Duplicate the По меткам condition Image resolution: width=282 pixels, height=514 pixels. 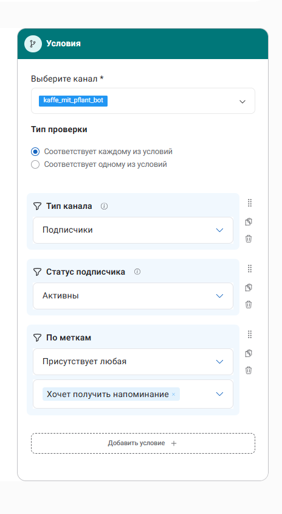coord(249,353)
